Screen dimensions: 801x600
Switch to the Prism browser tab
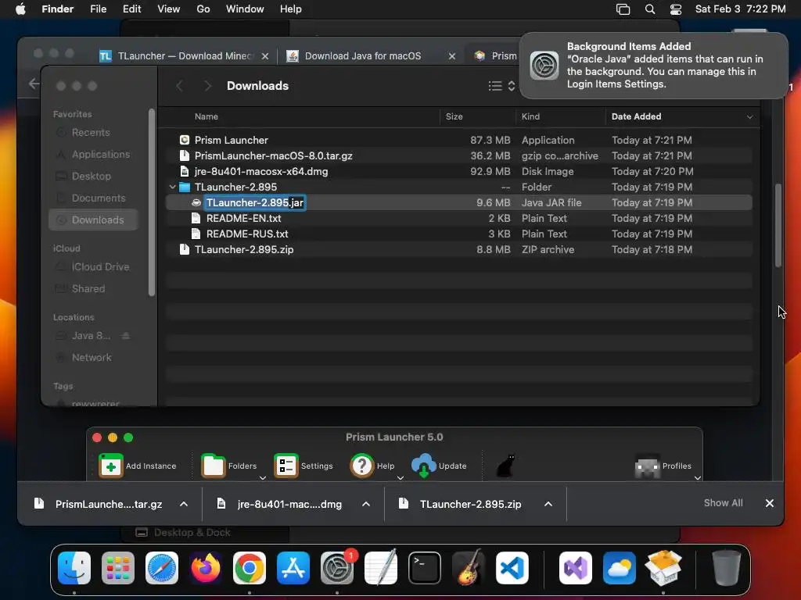point(495,56)
